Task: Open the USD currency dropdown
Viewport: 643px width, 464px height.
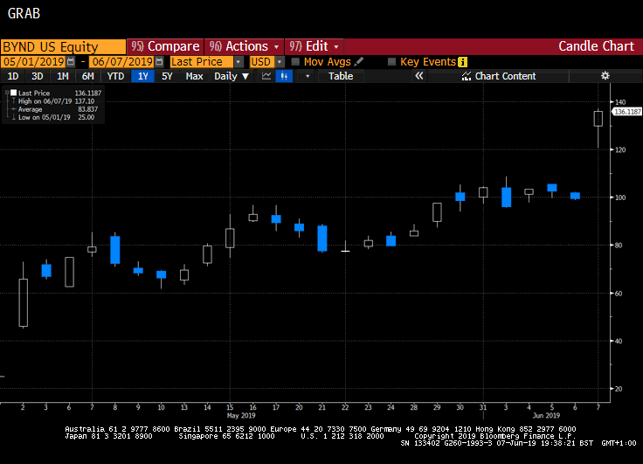Action: pos(280,62)
